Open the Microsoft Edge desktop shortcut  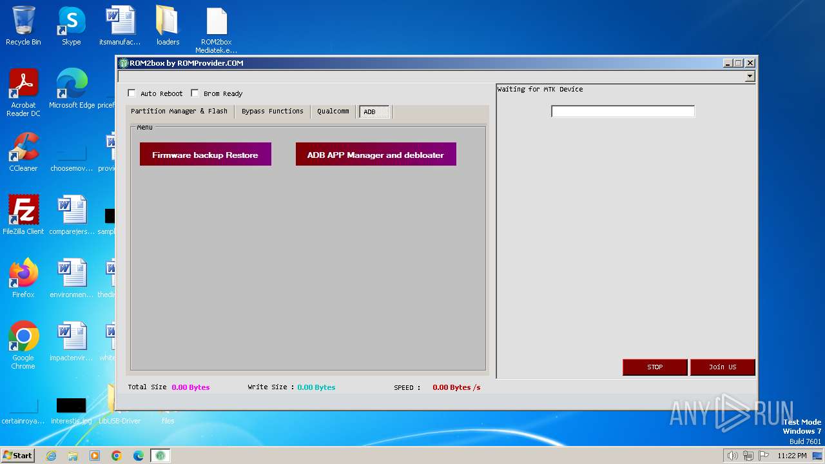coord(72,88)
